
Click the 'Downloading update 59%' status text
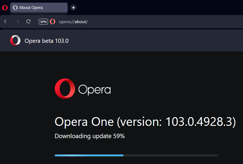(90, 136)
